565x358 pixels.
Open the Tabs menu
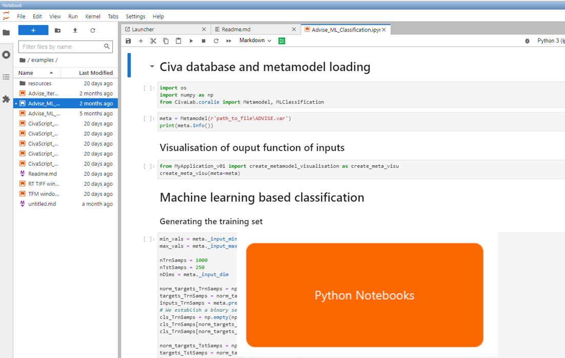tap(113, 16)
